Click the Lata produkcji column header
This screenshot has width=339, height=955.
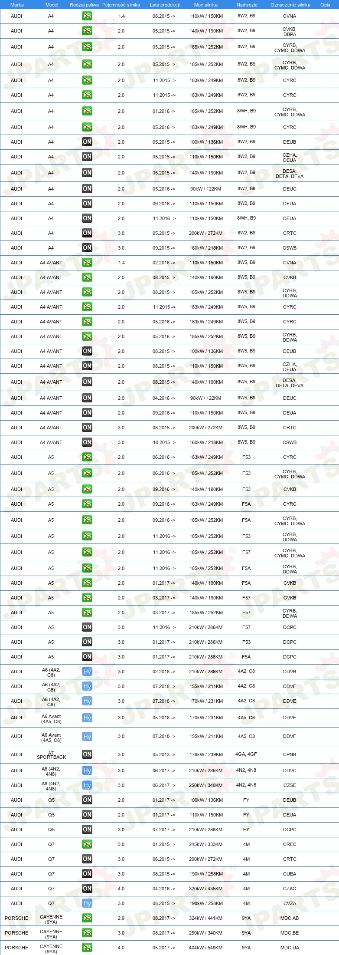click(165, 5)
